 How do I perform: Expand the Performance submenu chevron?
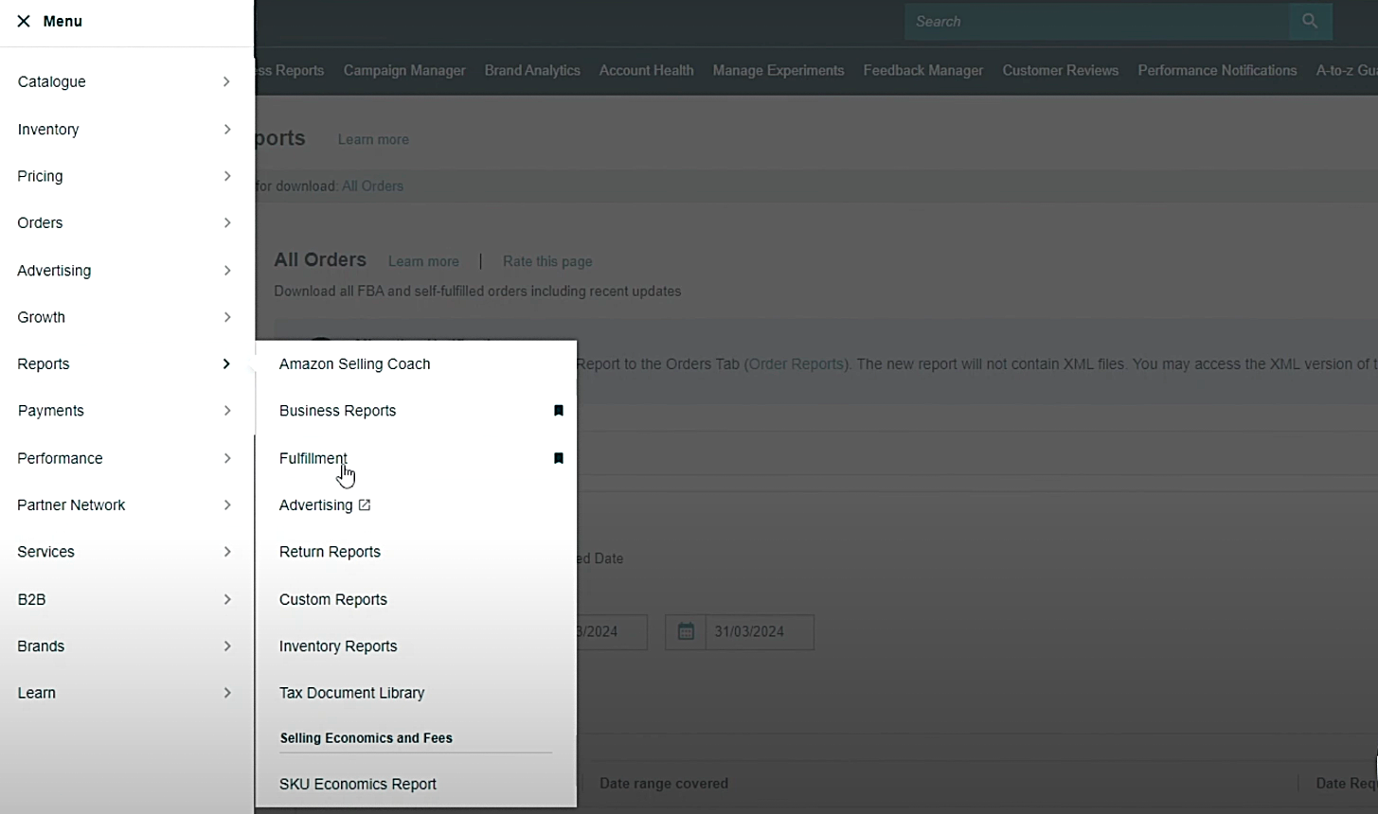coord(226,458)
